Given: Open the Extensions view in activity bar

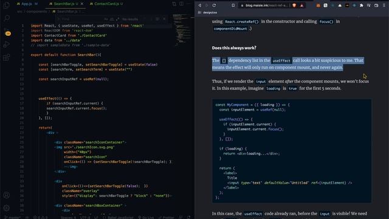Looking at the screenshot, I should pos(7,58).
